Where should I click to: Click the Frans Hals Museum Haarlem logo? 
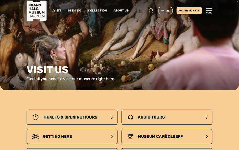pyautogui.click(x=37, y=10)
